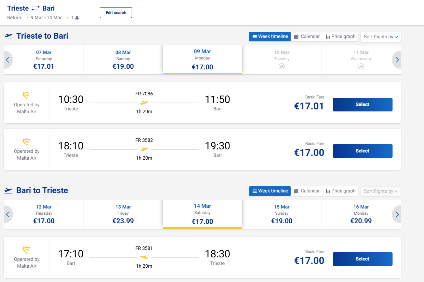Click the route arrows icon between Trieste and Bari
This screenshot has width=424, height=282.
[x=36, y=8]
